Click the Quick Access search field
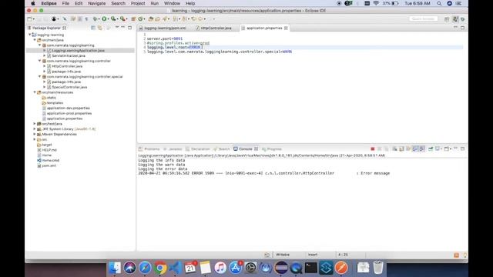 423,18
